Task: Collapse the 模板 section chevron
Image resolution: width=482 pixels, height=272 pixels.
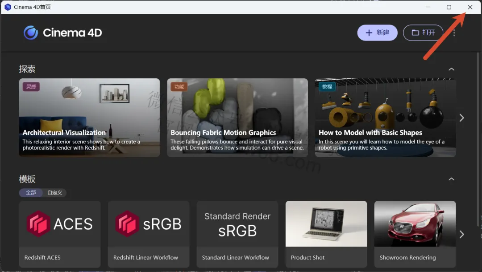Action: [451, 179]
